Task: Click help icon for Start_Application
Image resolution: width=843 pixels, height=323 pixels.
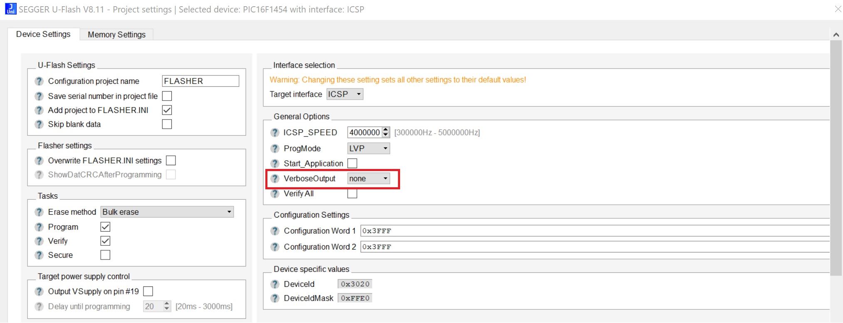Action: [274, 163]
